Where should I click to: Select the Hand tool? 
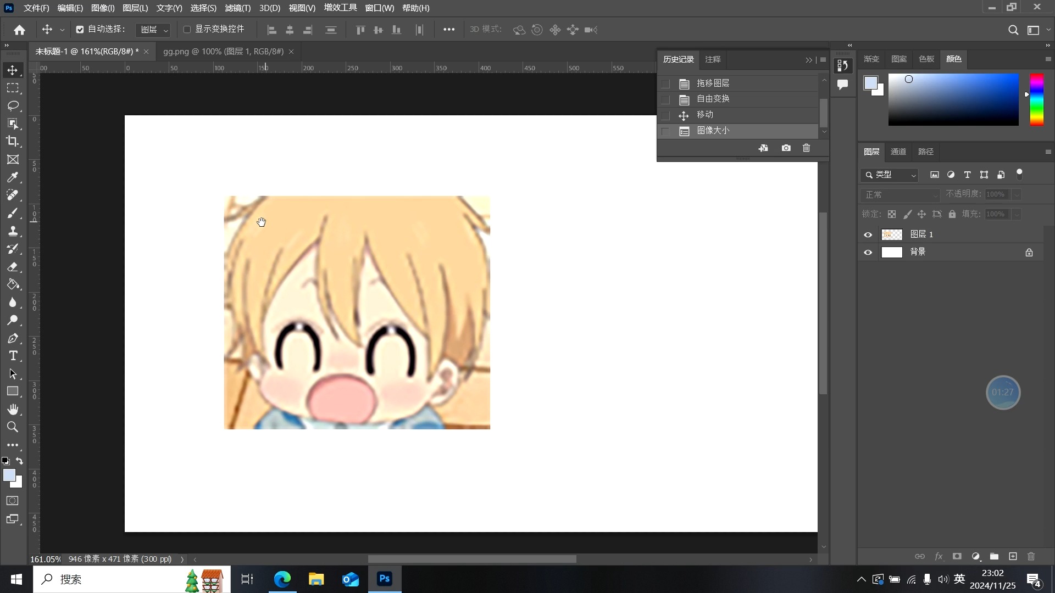(13, 410)
